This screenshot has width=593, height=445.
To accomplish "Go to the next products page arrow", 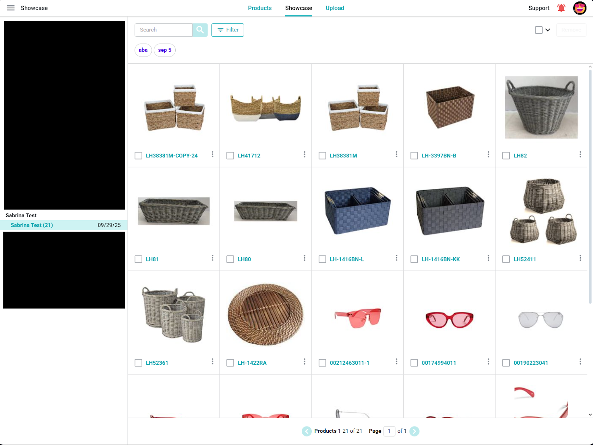I will pyautogui.click(x=414, y=431).
